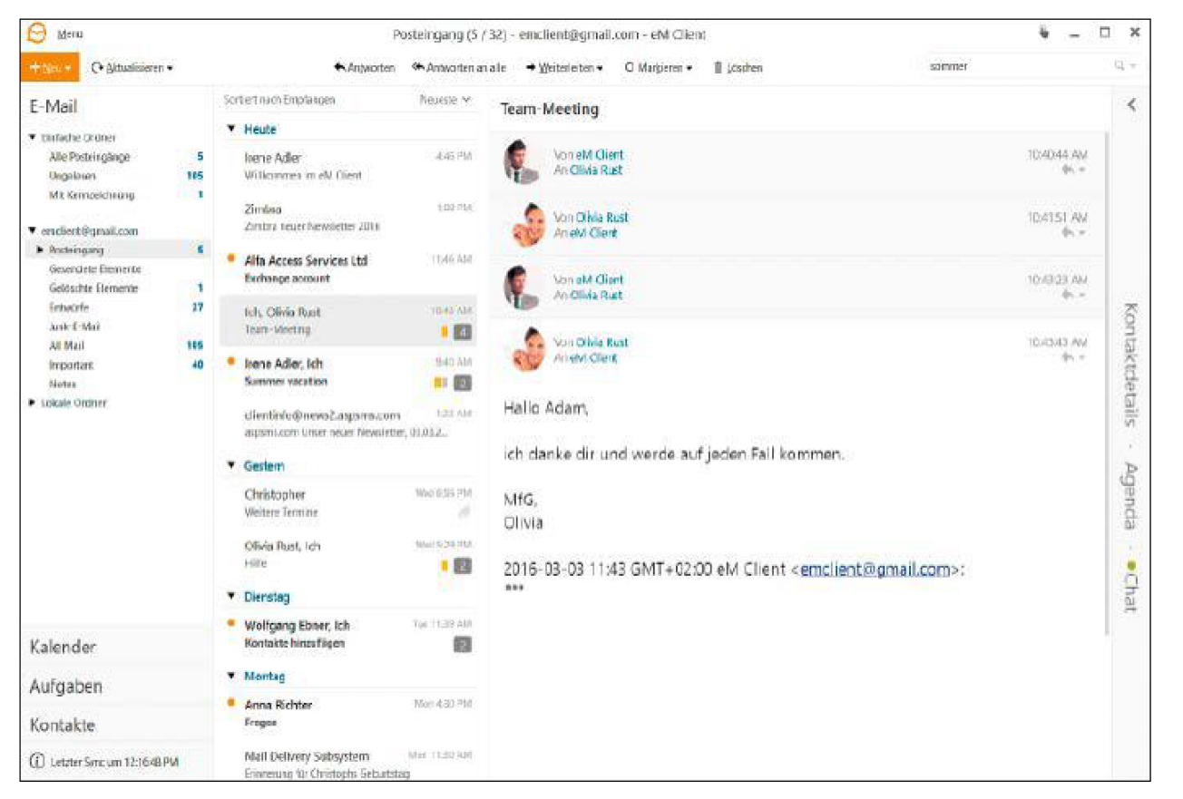Click the magnifier search icon
Screen dimensions: 1183x799
coord(1120,67)
